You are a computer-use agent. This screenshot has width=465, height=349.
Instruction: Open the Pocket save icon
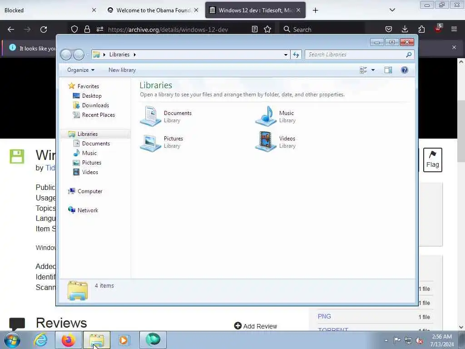click(389, 30)
